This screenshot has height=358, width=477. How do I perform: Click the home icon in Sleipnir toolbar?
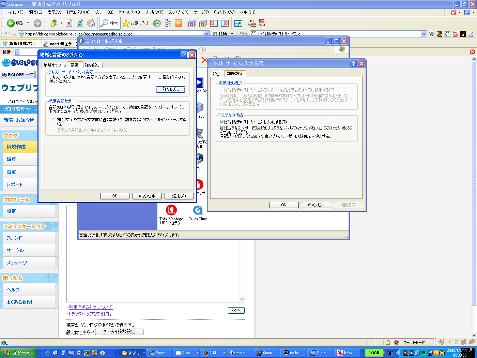click(x=91, y=23)
